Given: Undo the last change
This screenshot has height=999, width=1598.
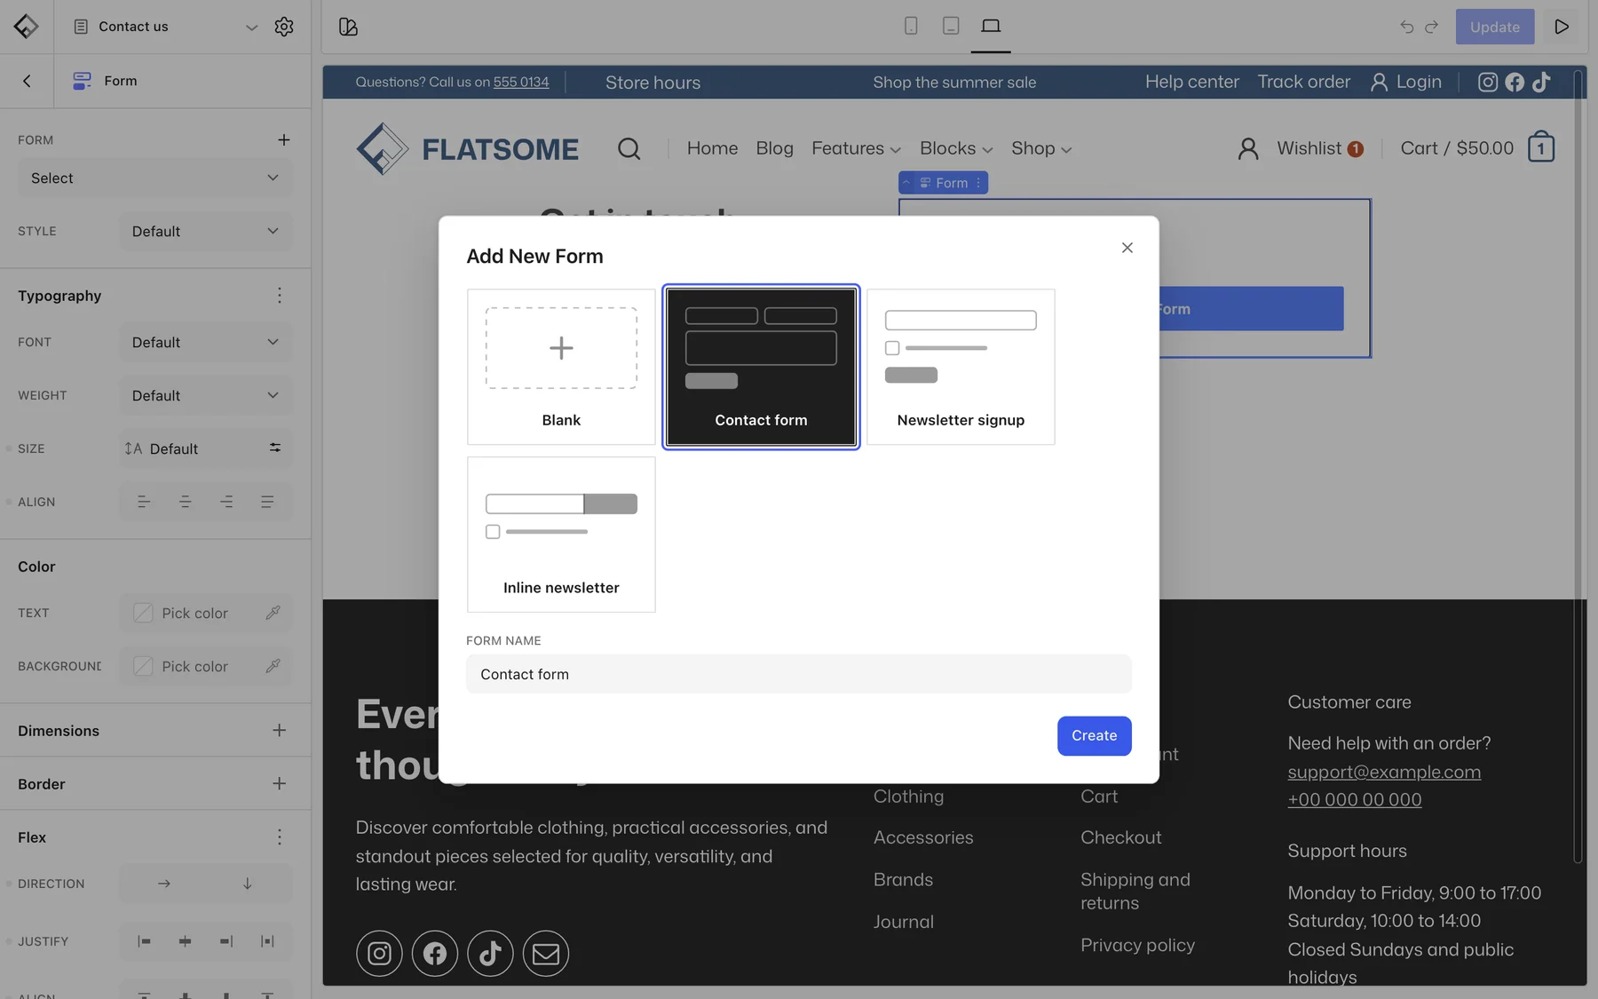Looking at the screenshot, I should coord(1407,27).
